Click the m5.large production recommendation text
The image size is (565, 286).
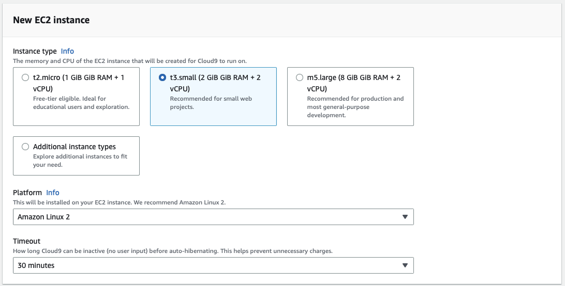355,107
